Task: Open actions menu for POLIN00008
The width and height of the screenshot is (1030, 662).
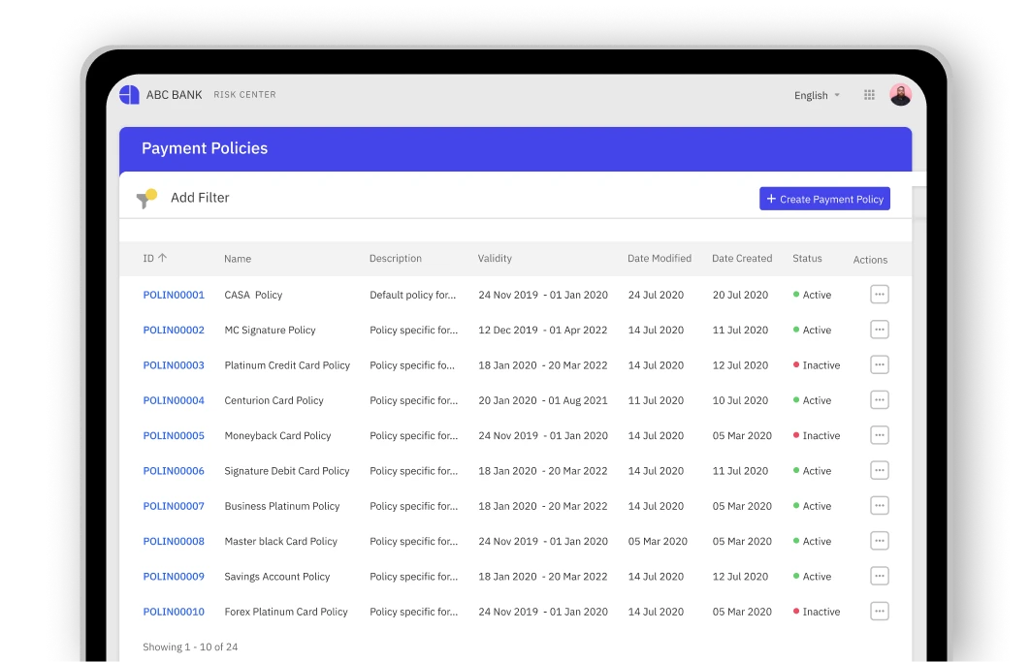Action: 880,541
